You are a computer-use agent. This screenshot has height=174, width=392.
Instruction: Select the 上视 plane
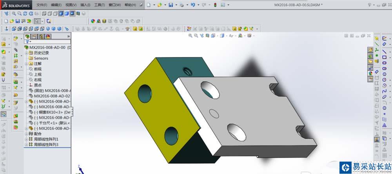click(x=38, y=74)
